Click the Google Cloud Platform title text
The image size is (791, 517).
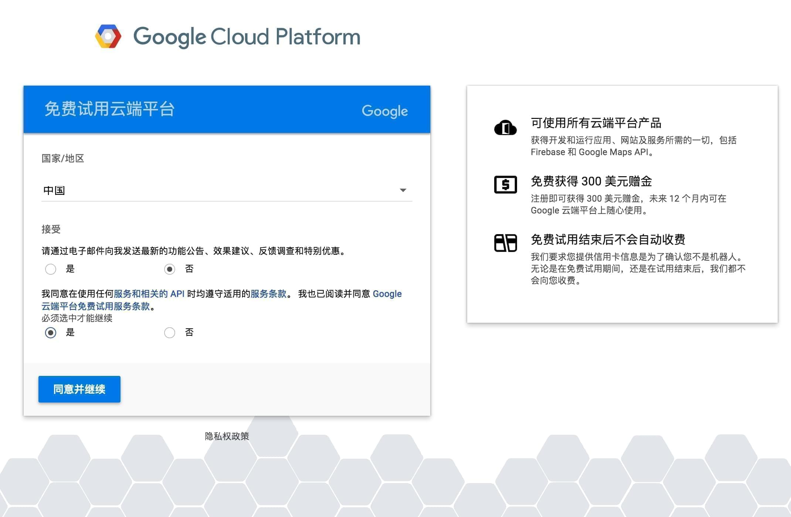click(x=247, y=37)
